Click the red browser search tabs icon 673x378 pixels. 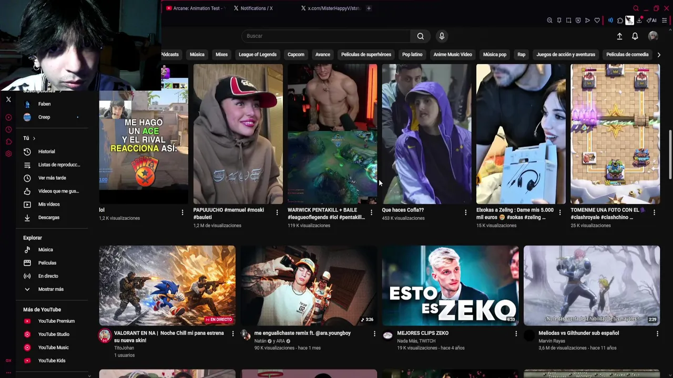pyautogui.click(x=636, y=8)
